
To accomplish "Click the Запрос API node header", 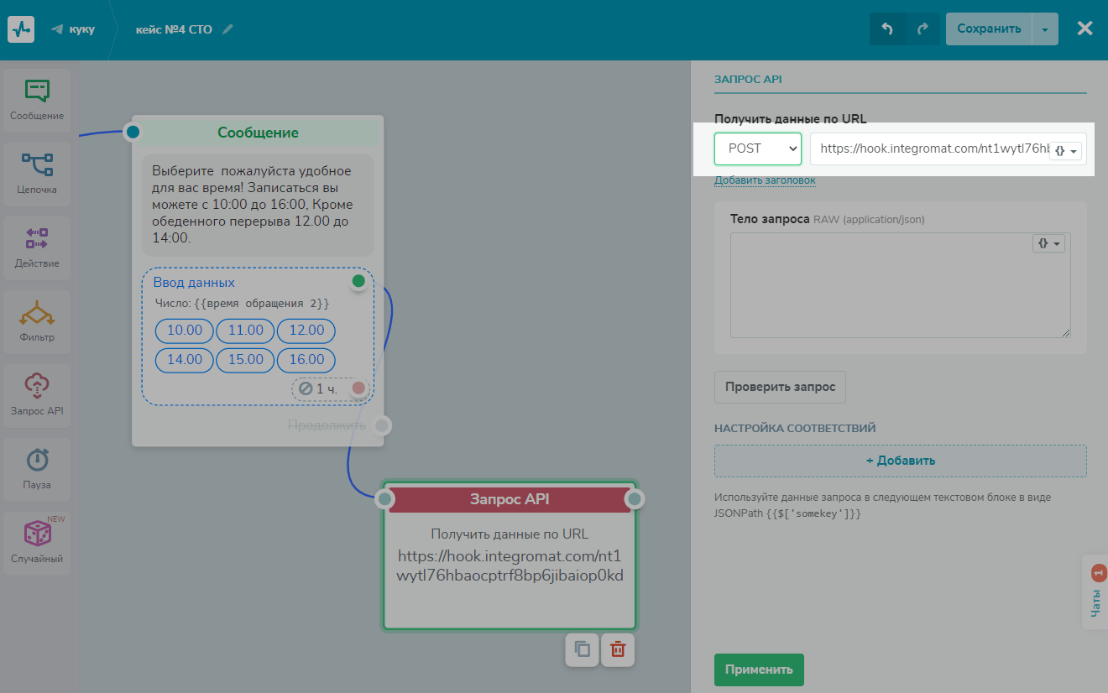I will coord(510,499).
